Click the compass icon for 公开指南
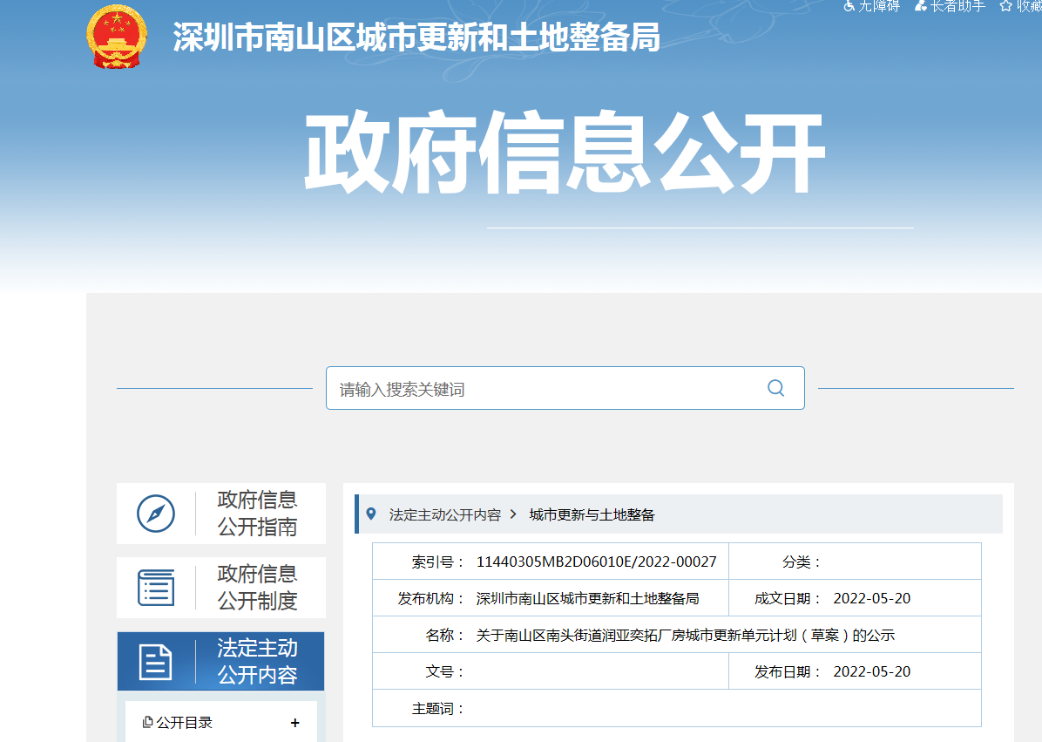 tap(156, 514)
